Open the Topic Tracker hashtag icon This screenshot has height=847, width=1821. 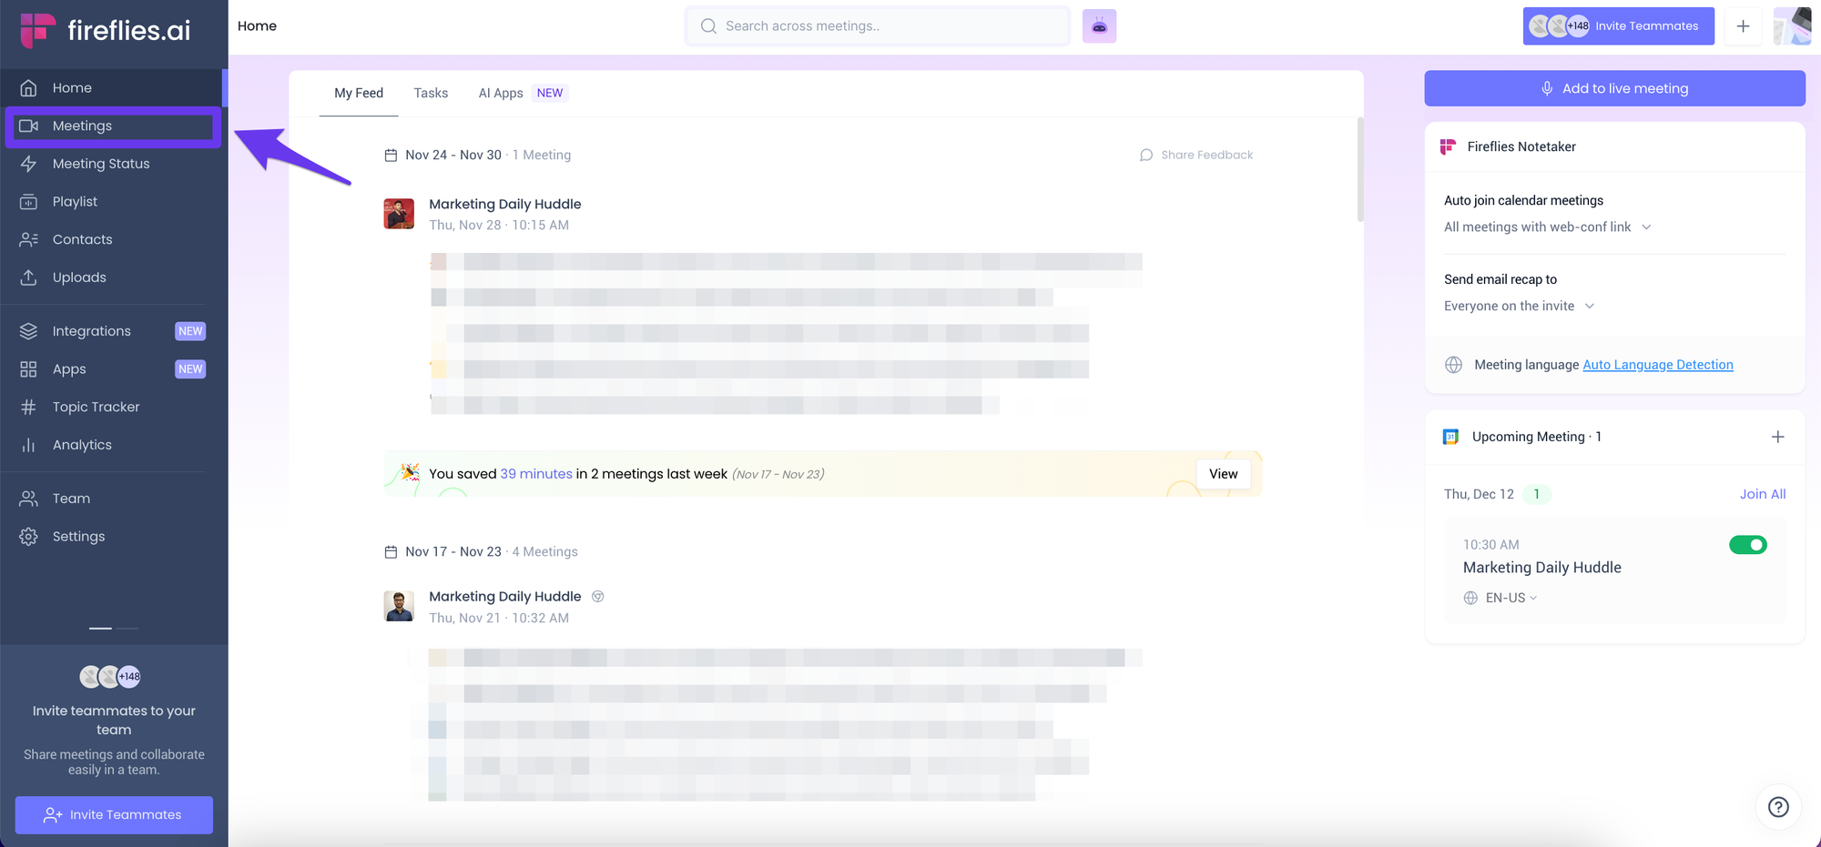pos(29,407)
